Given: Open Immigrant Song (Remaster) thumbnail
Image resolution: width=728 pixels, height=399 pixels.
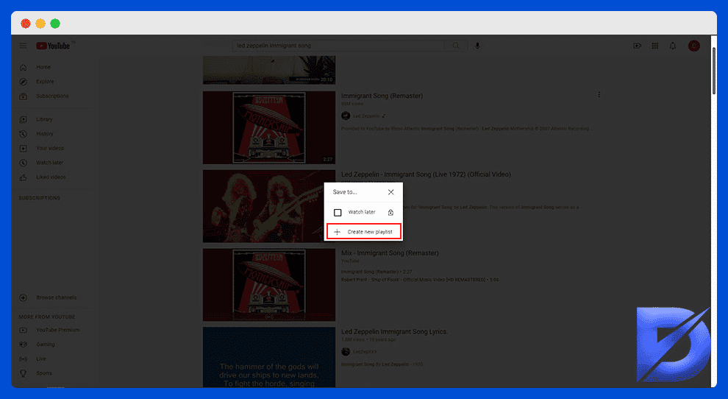Looking at the screenshot, I should (x=269, y=127).
